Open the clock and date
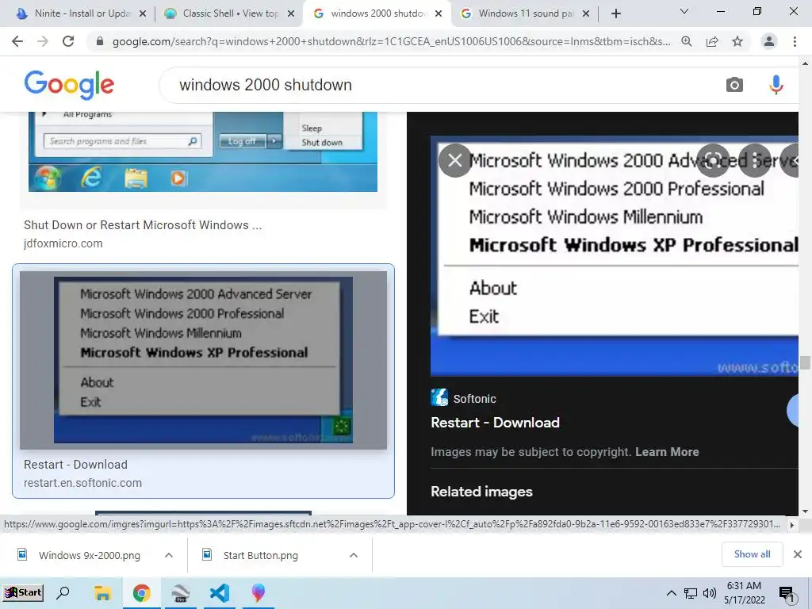 [x=744, y=593]
